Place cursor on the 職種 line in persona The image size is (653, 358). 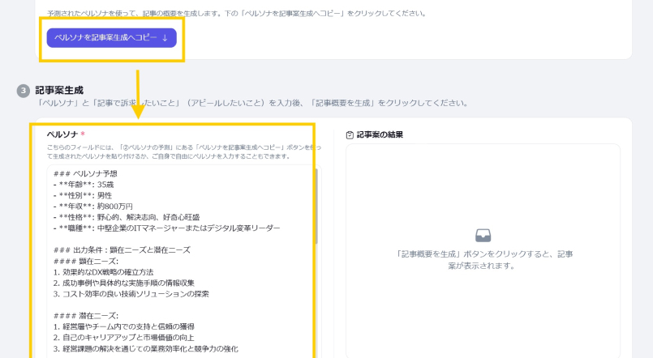click(162, 230)
